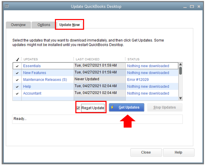Viewport: 206px width, 166px height.
Task: Switch to the Overview tab
Action: click(18, 25)
